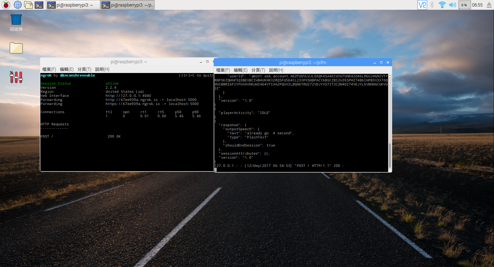Viewport: 494px width, 267px height.
Task: Click the ngrok window title pi@raspberrypi3: ~
Action: pyautogui.click(x=129, y=62)
